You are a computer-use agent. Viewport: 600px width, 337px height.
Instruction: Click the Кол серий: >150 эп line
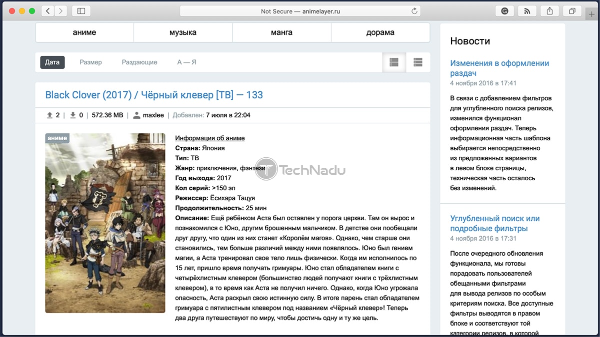point(204,188)
